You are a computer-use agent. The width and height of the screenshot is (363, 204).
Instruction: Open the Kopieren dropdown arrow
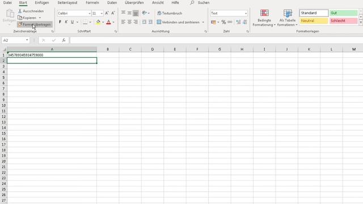point(40,18)
